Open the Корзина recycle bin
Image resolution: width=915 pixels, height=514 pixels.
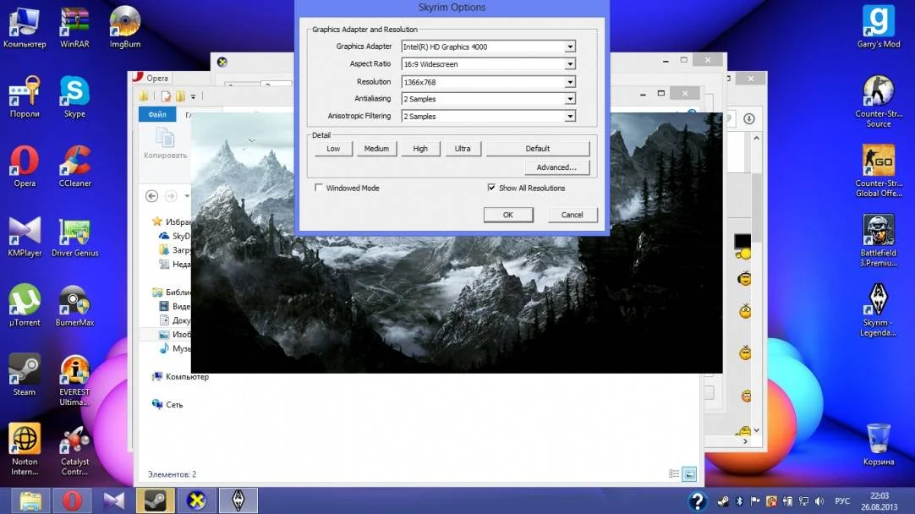[879, 445]
